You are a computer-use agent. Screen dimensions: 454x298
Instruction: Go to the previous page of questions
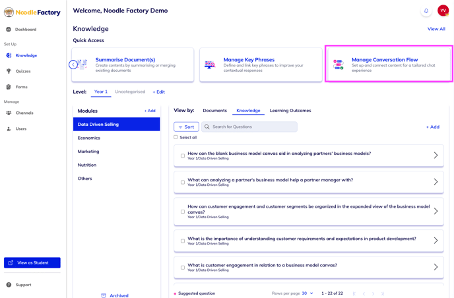click(x=364, y=293)
